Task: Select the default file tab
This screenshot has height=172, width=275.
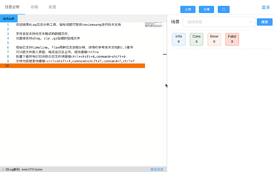Action: (9, 18)
